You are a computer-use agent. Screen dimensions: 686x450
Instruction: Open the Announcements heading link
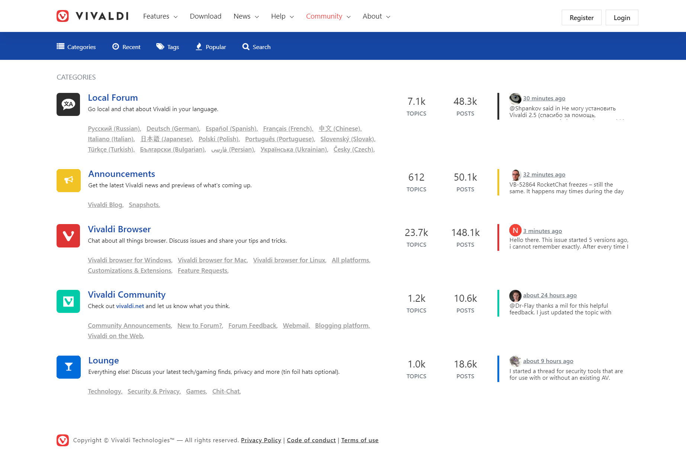[x=122, y=174]
